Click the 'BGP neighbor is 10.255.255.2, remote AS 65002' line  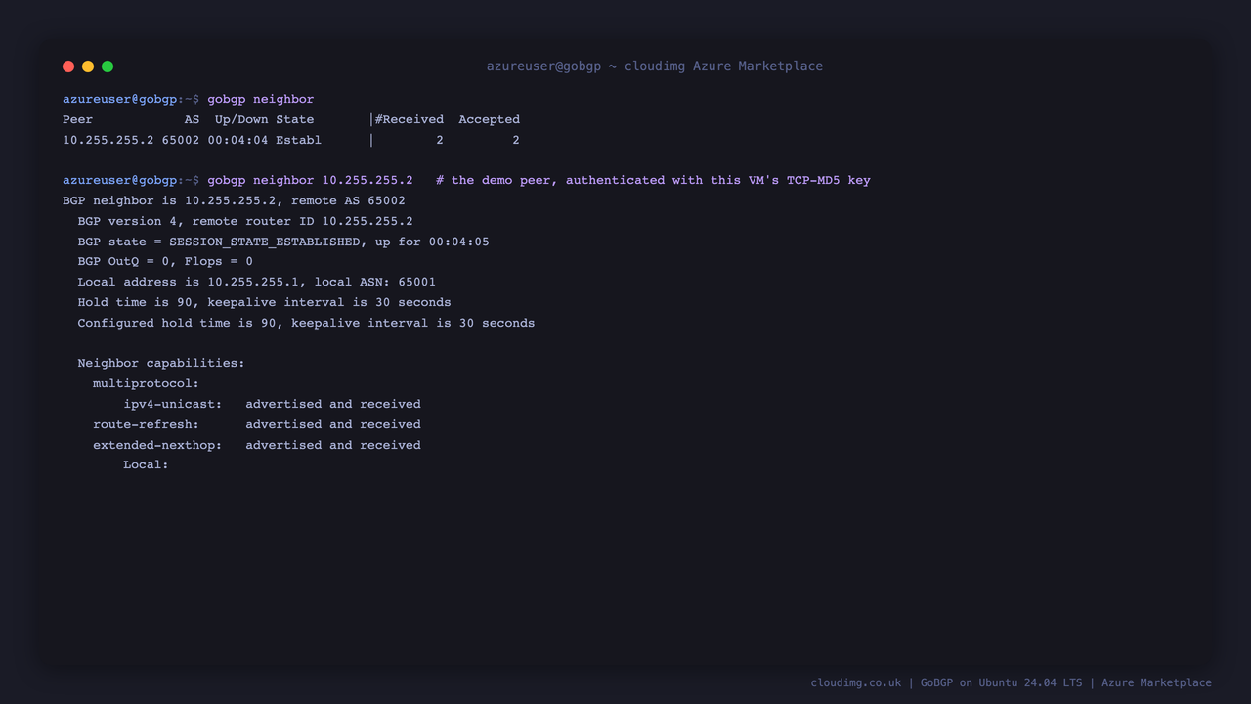(x=234, y=200)
